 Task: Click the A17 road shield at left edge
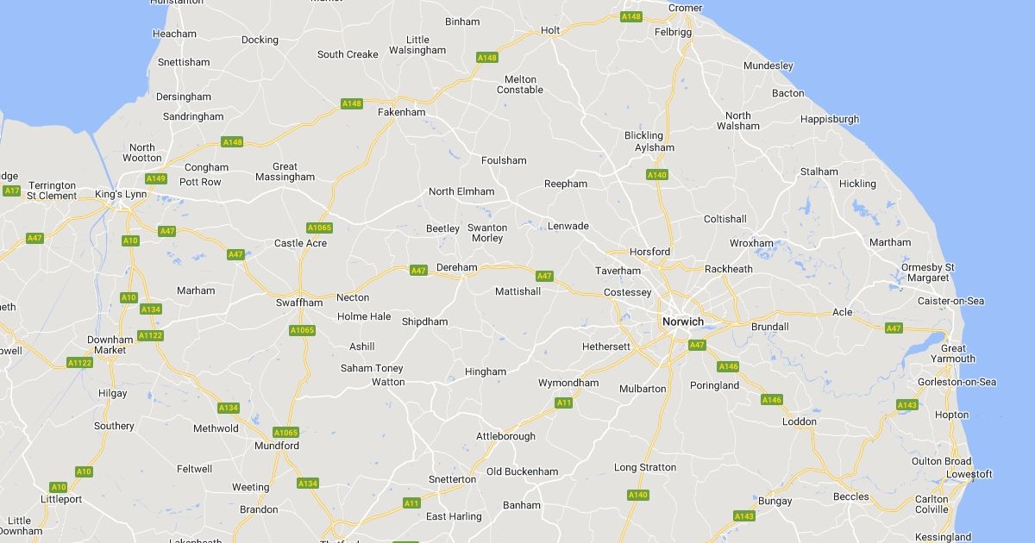11,190
